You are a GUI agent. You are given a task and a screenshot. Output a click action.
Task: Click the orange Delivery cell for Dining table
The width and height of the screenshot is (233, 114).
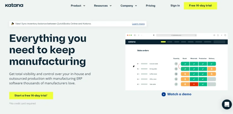212,69
